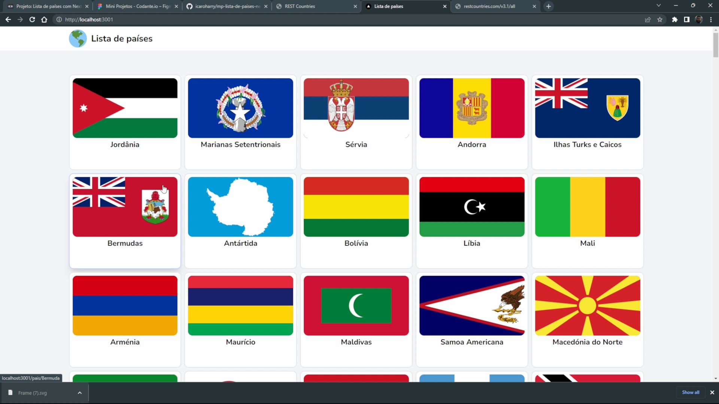Image resolution: width=719 pixels, height=404 pixels.
Task: Open a new browser tab
Action: [x=549, y=6]
